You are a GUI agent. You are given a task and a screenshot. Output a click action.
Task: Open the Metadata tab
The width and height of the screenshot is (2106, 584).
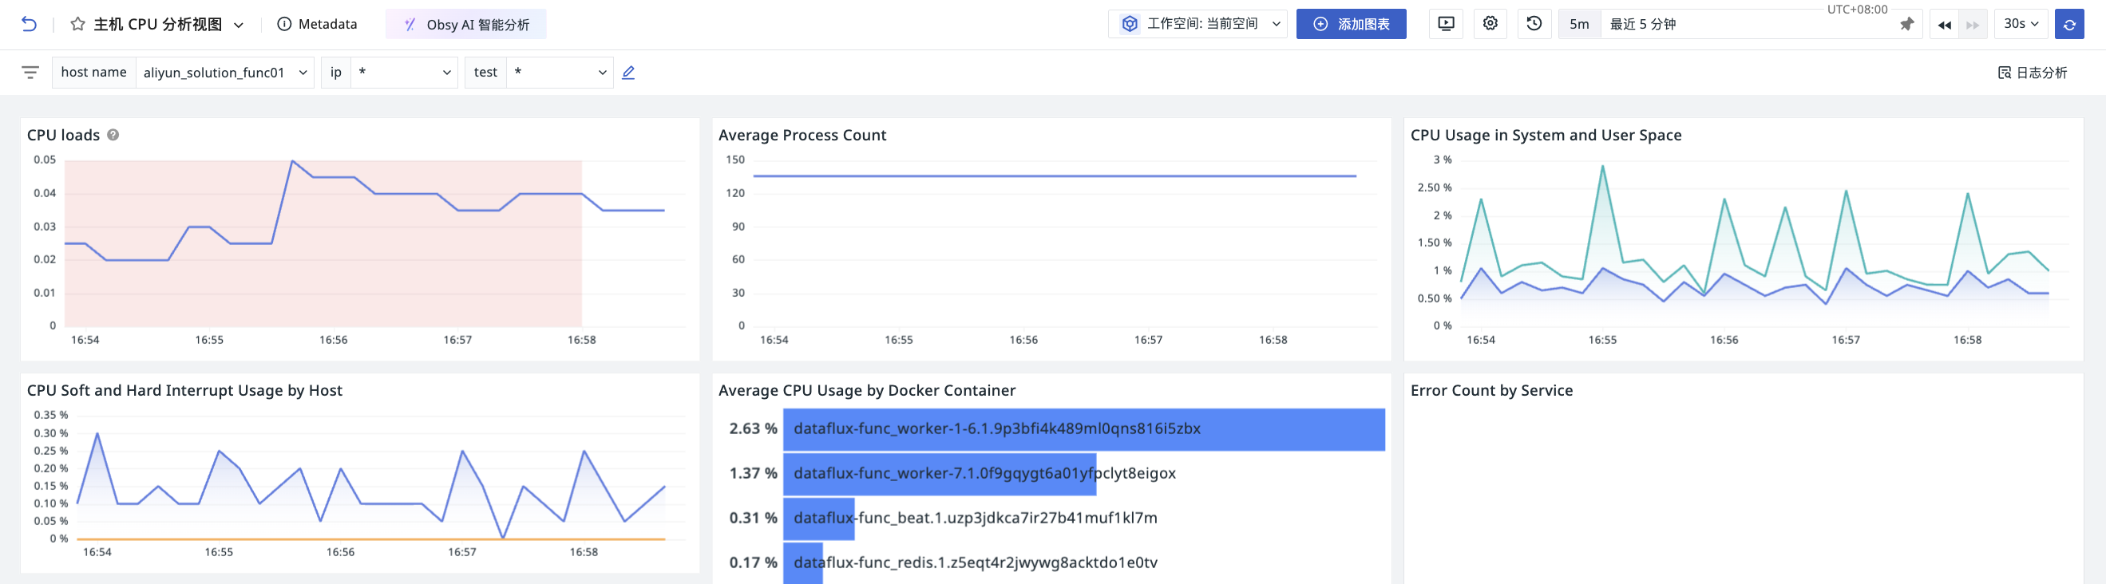coord(317,25)
